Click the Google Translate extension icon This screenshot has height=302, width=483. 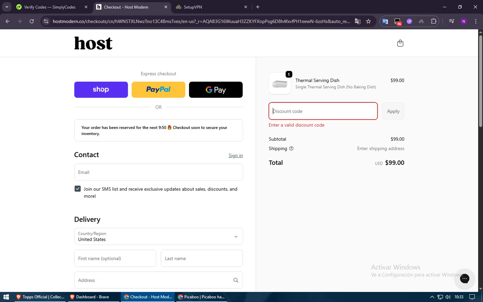tap(385, 21)
